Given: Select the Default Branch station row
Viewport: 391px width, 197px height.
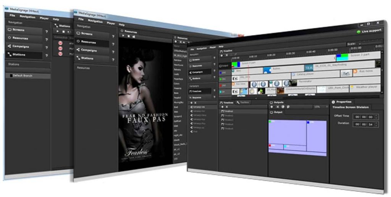Looking at the screenshot, I should coord(28,76).
